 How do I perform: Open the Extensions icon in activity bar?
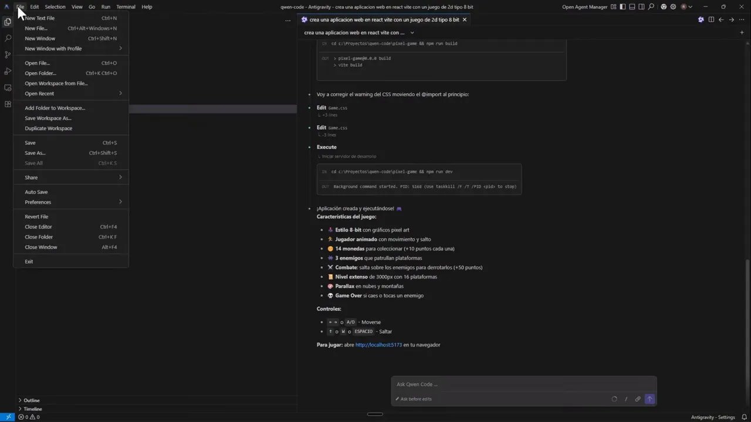(x=8, y=104)
